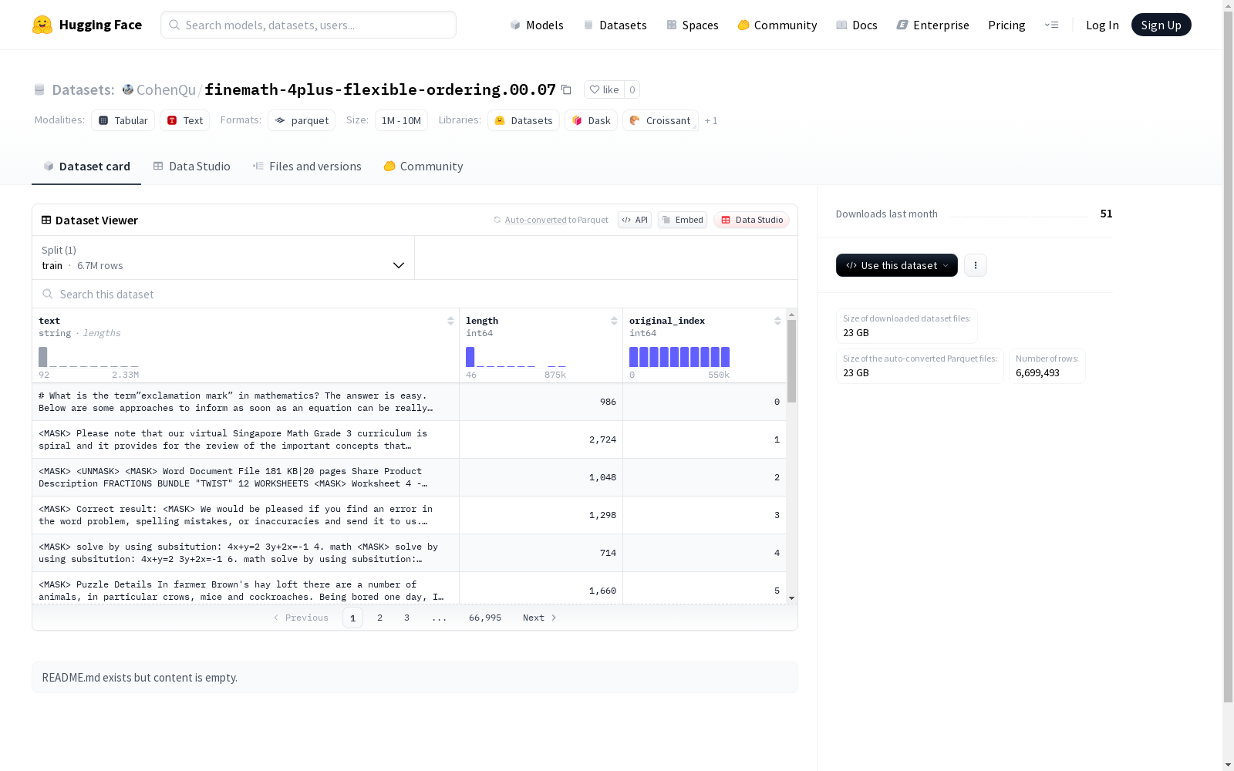Click the text lengths histogram
1234x771 pixels.
[89, 357]
